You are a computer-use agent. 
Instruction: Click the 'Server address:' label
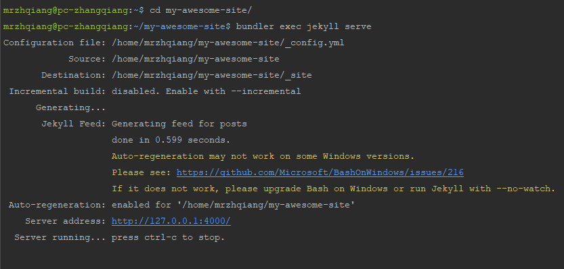click(66, 221)
